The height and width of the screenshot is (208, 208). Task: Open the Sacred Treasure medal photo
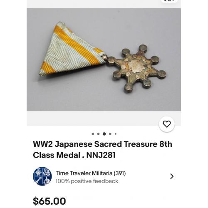point(104,59)
